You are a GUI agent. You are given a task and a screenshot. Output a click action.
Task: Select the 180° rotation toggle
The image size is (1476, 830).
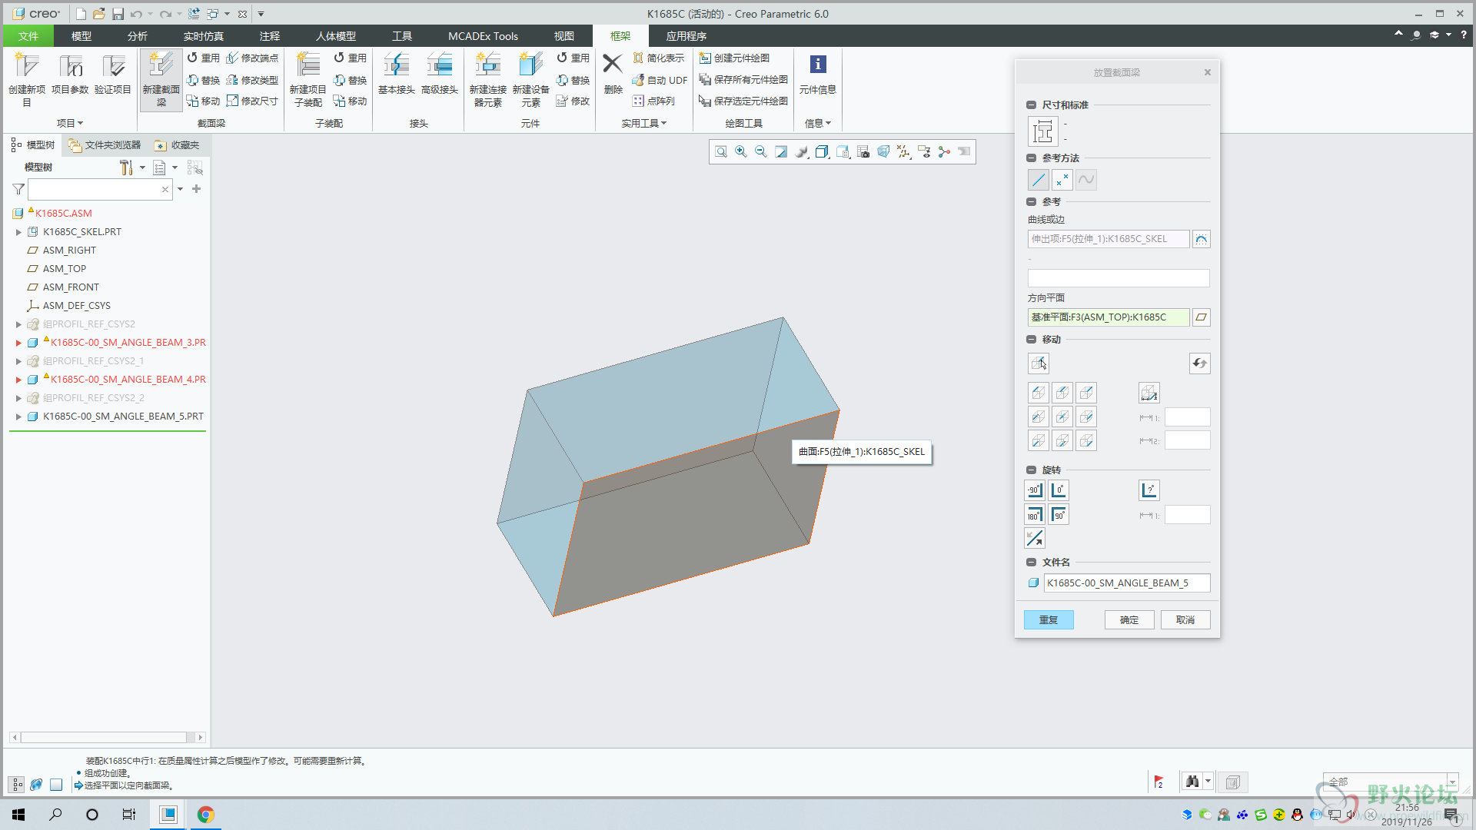[x=1035, y=515]
